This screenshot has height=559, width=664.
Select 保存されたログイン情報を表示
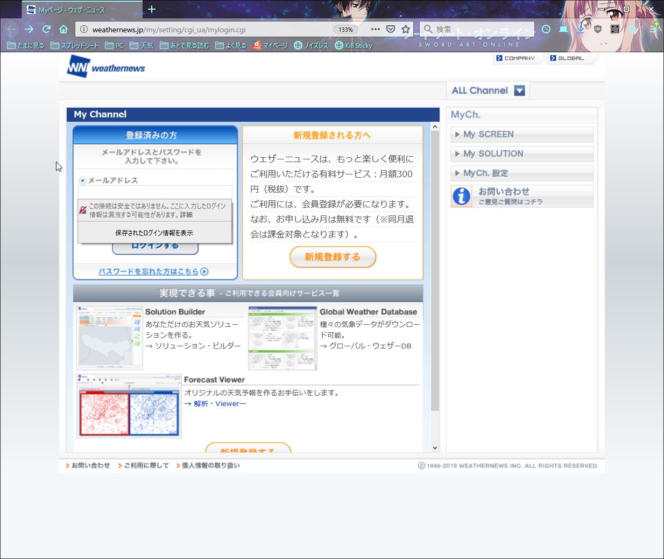(154, 233)
